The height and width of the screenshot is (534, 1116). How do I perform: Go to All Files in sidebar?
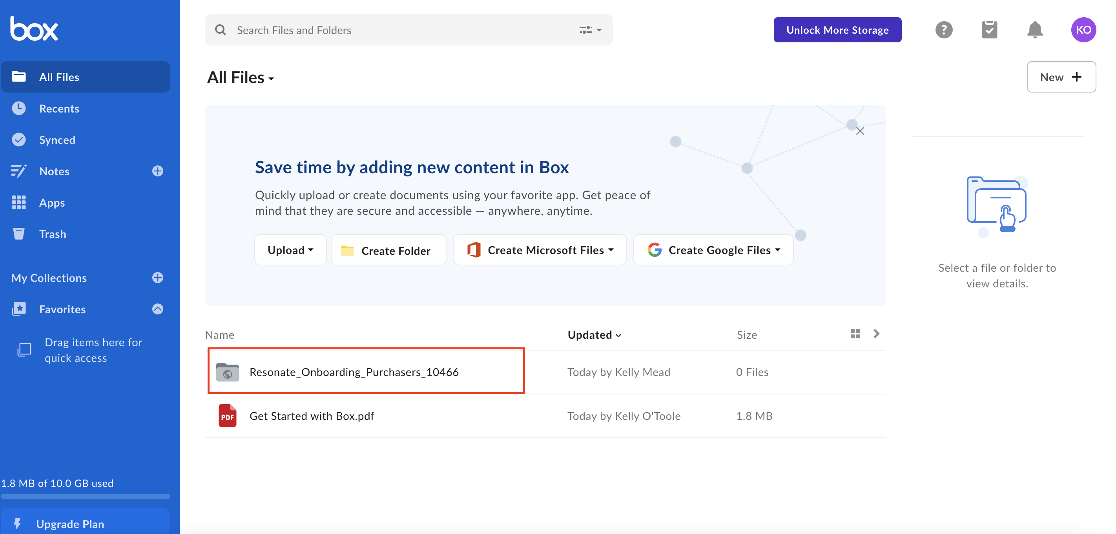(x=85, y=76)
